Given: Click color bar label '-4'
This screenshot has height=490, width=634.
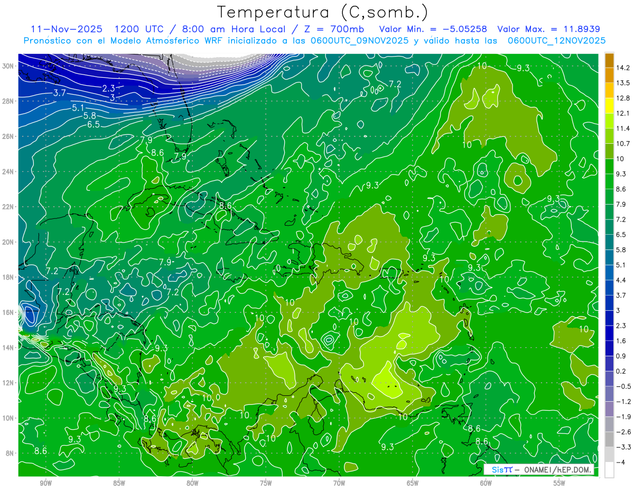Looking at the screenshot, I should tap(621, 462).
